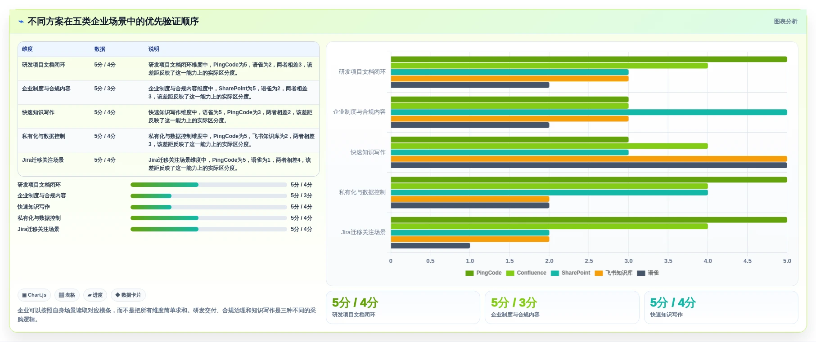Toggle the Confluence legend color swatch
The height and width of the screenshot is (342, 816).
pos(510,273)
